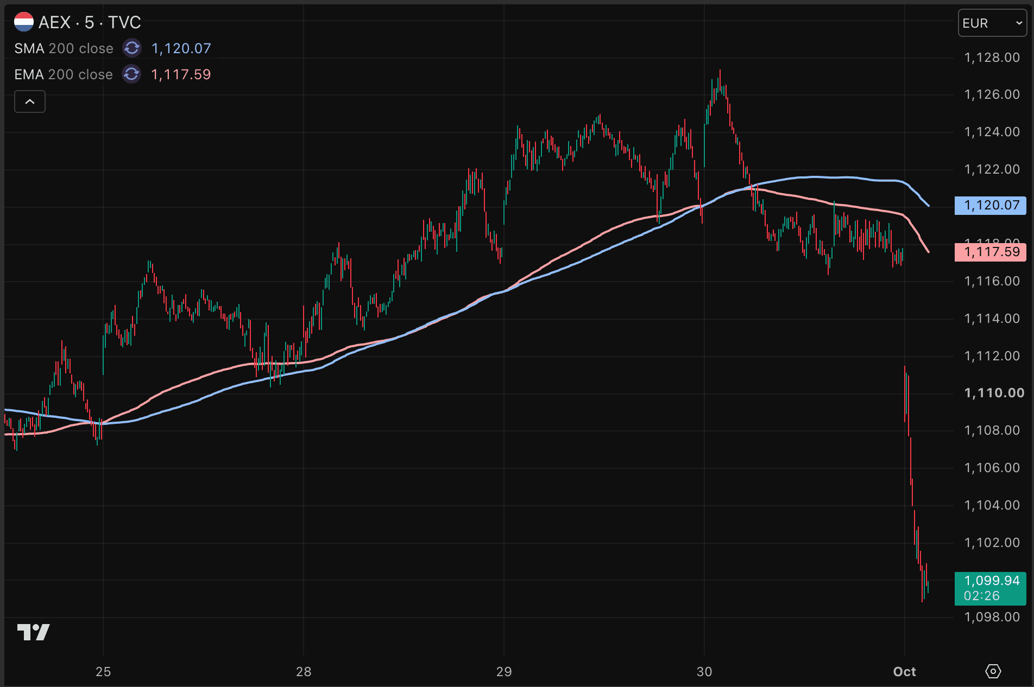This screenshot has width=1034, height=687.
Task: Select the AEX symbol title
Action: [90, 22]
